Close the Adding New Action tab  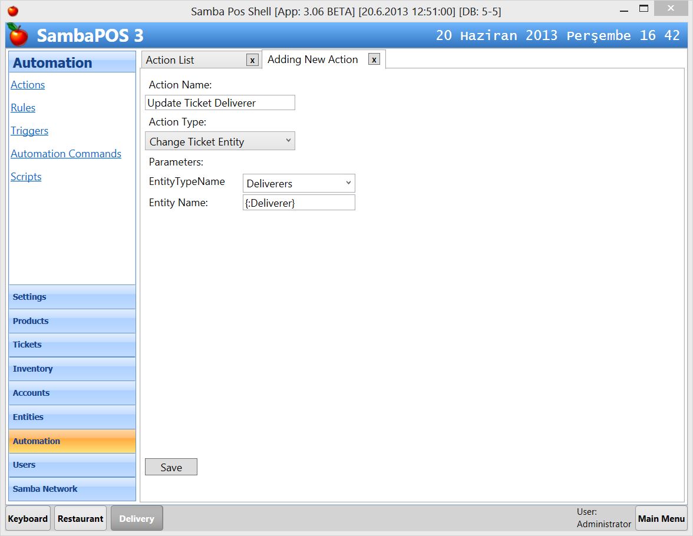[374, 59]
